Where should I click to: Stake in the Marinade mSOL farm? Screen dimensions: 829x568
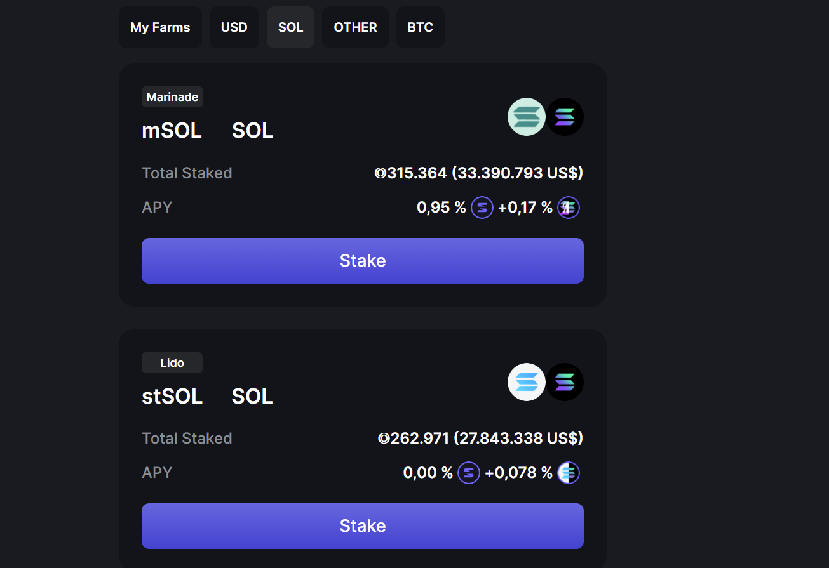click(x=363, y=261)
